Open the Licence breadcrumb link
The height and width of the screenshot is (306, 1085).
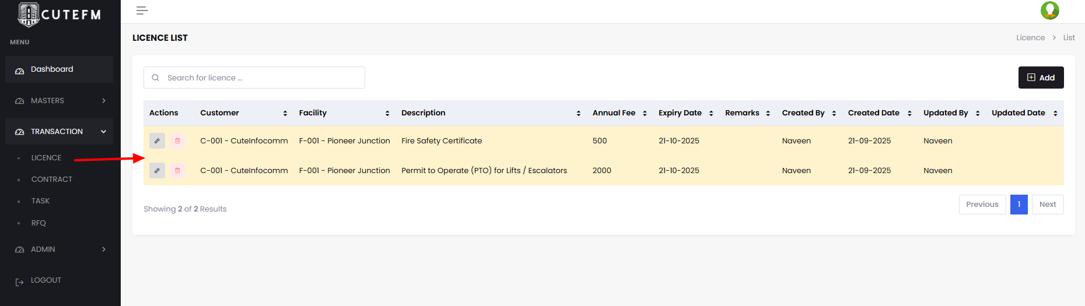point(1030,38)
